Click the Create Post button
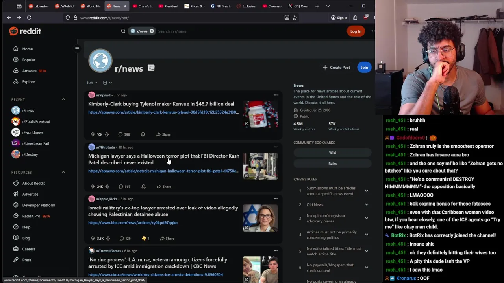 point(336,68)
